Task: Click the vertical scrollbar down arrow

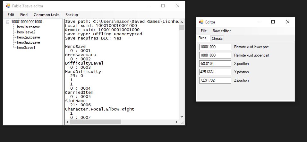Action: (x=182, y=117)
